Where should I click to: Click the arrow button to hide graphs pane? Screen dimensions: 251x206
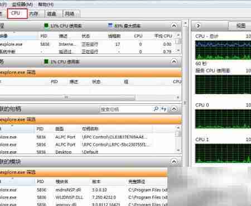[x=198, y=26]
